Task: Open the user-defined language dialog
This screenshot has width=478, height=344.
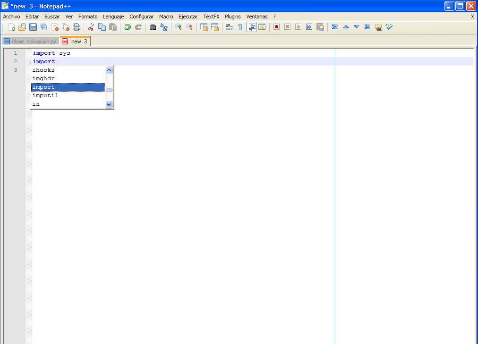Action: [x=262, y=27]
